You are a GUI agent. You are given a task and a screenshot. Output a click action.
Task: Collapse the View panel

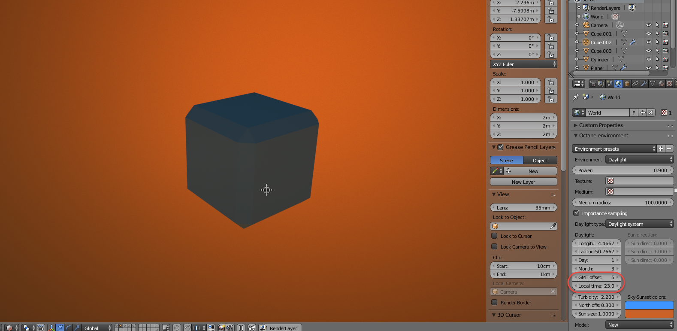(494, 194)
